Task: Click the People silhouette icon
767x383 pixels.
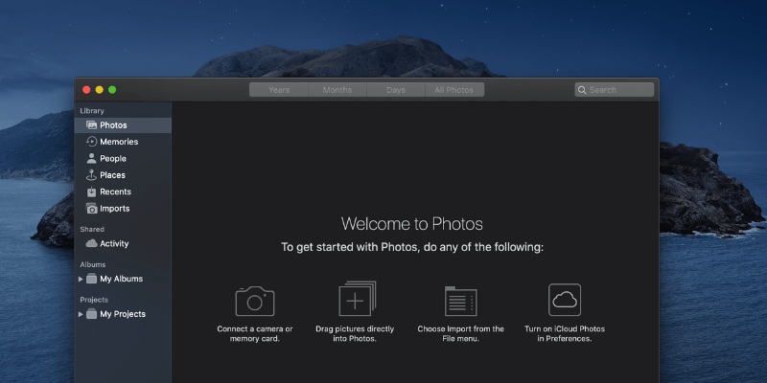Action: (x=91, y=158)
